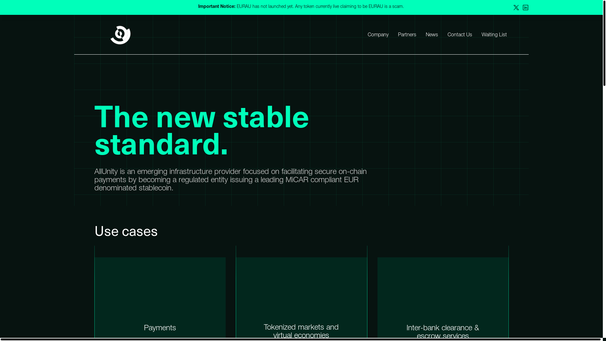
Task: Click the horizontal scrollbar at bottom
Action: [x=300, y=339]
